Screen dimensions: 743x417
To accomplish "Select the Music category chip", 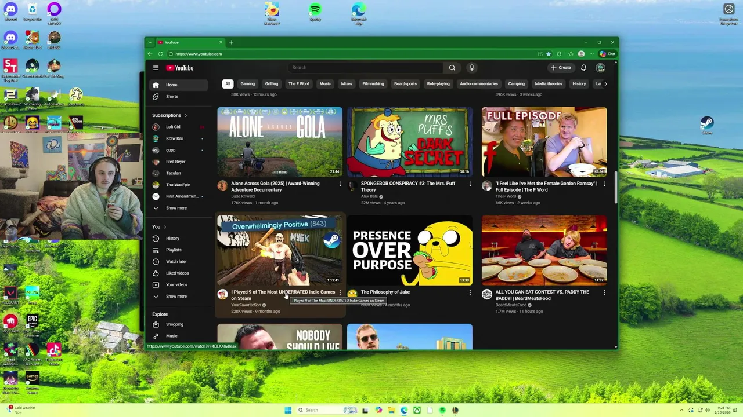I will pos(325,84).
